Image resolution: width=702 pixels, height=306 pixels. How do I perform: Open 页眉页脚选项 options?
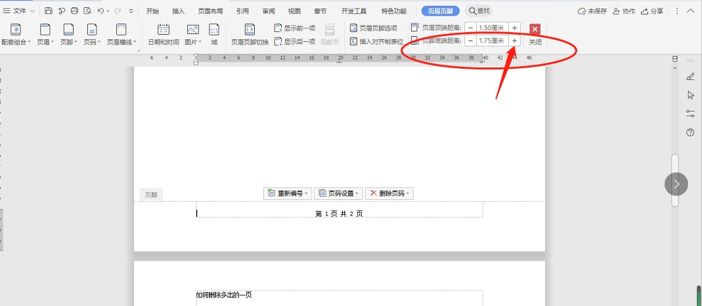pos(374,28)
